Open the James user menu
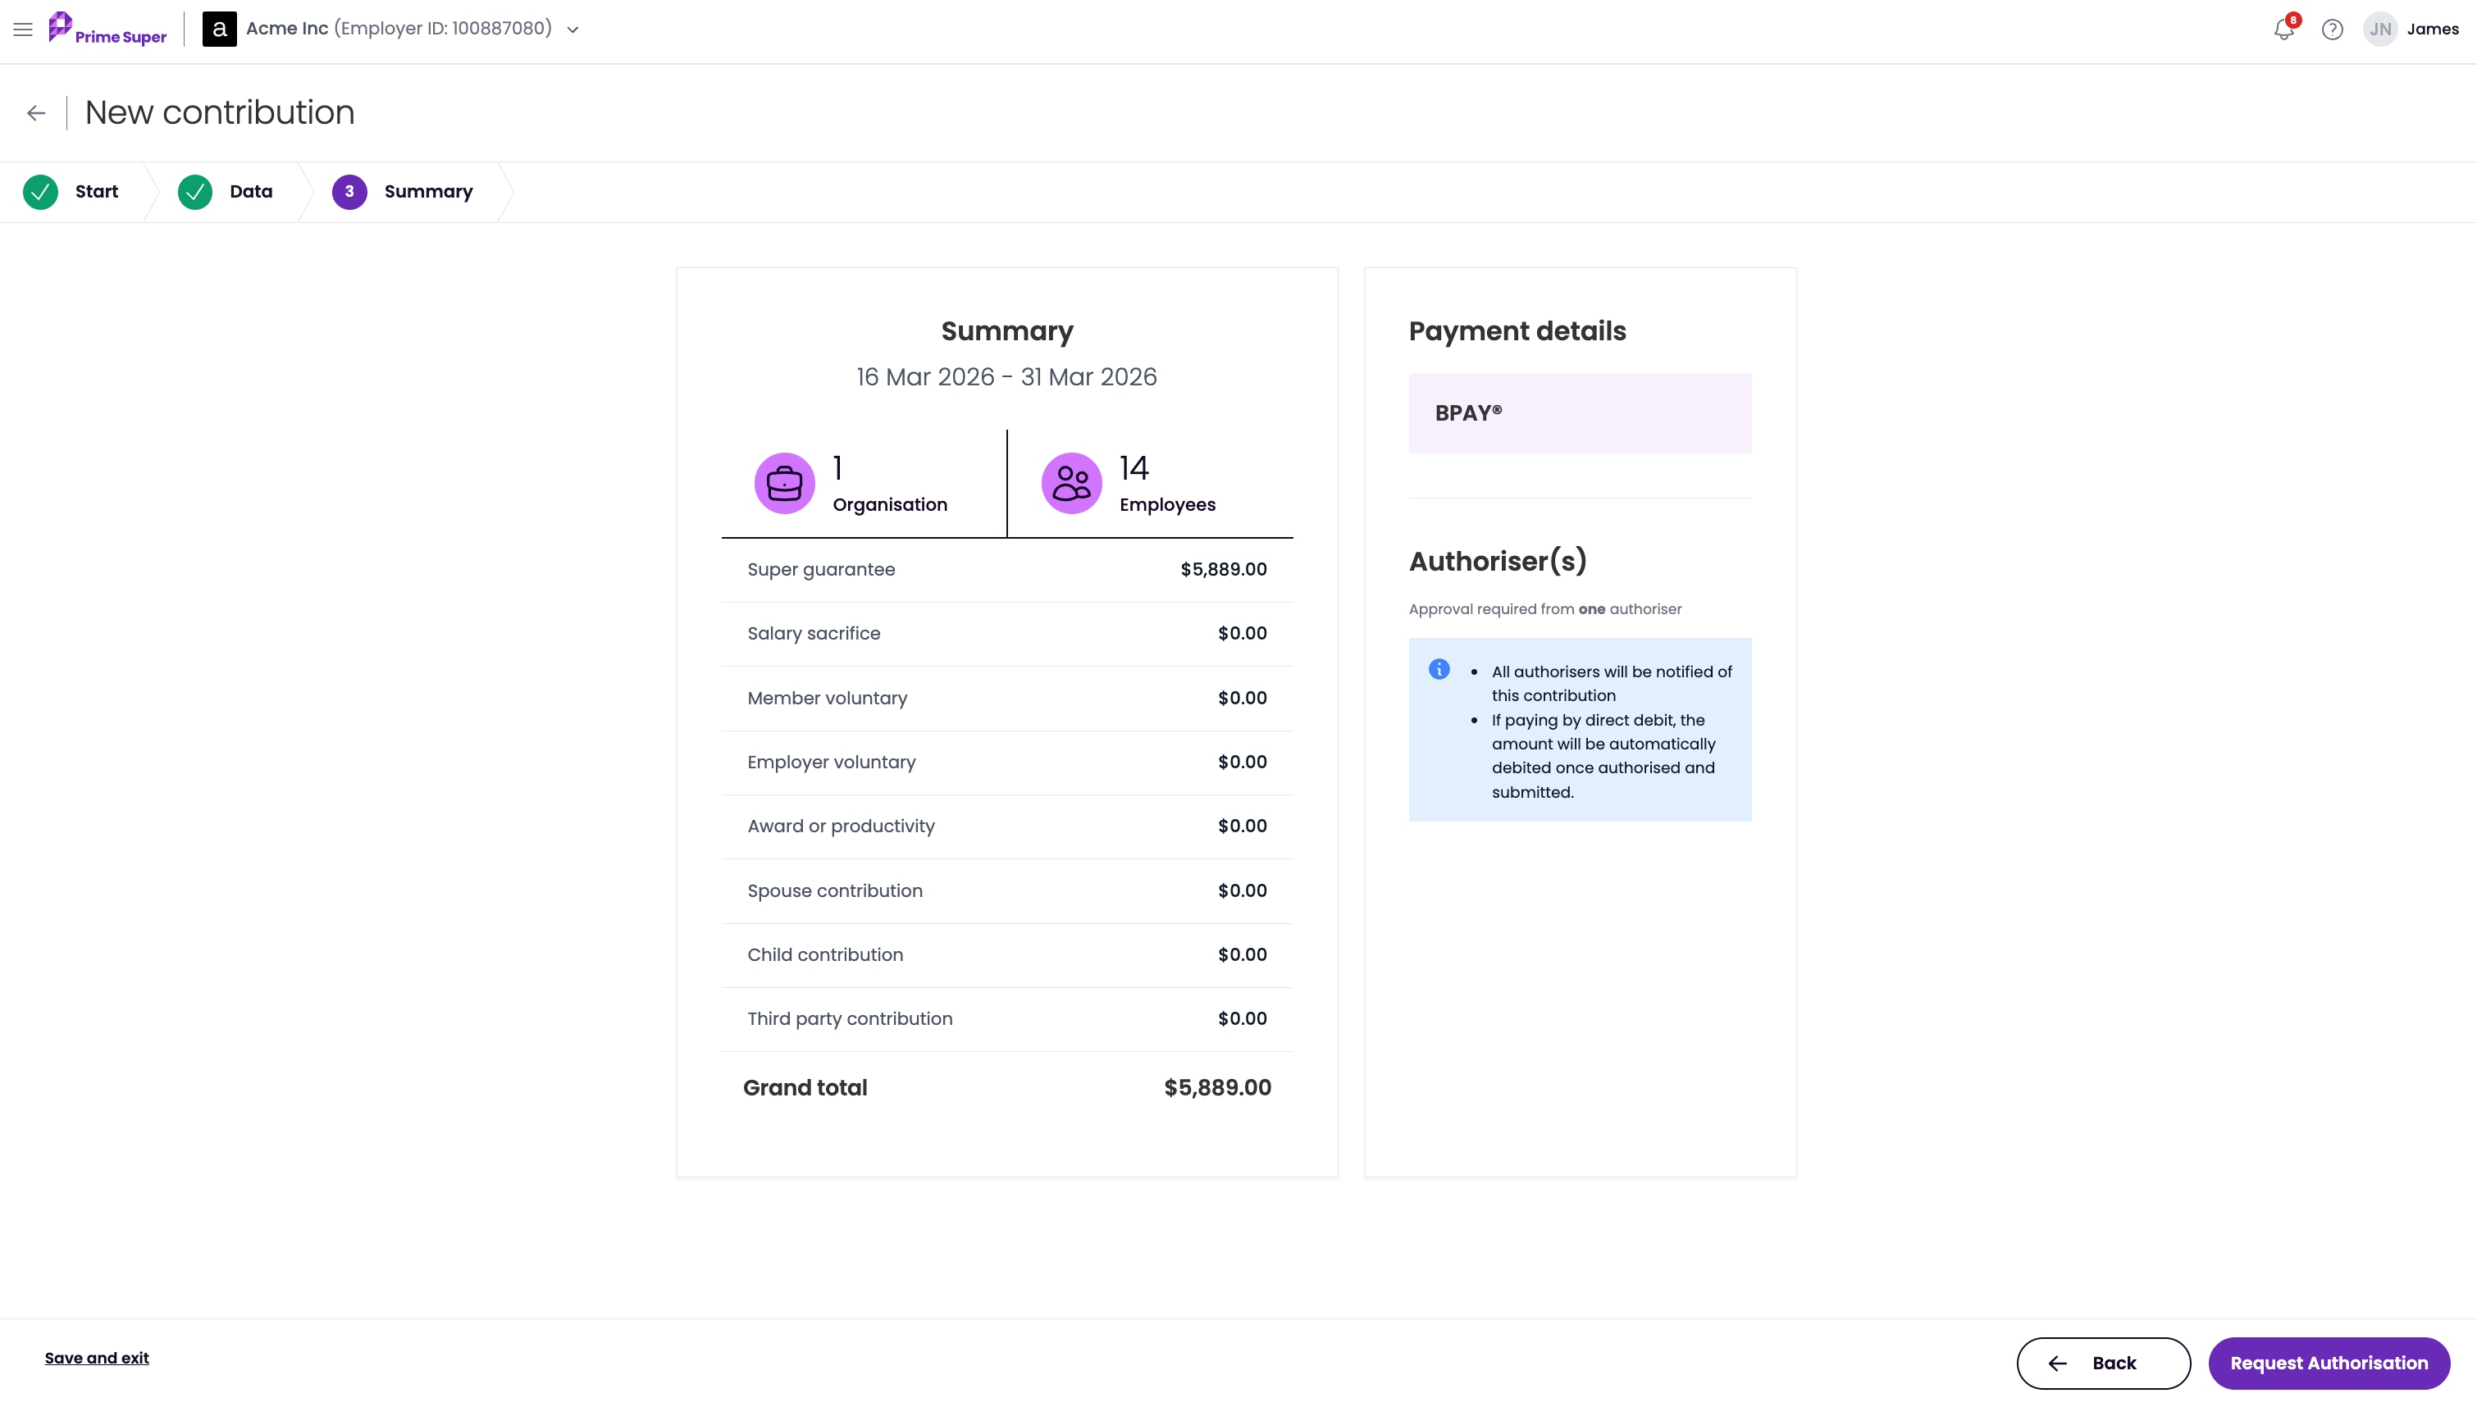The height and width of the screenshot is (1407, 2477). (2432, 29)
